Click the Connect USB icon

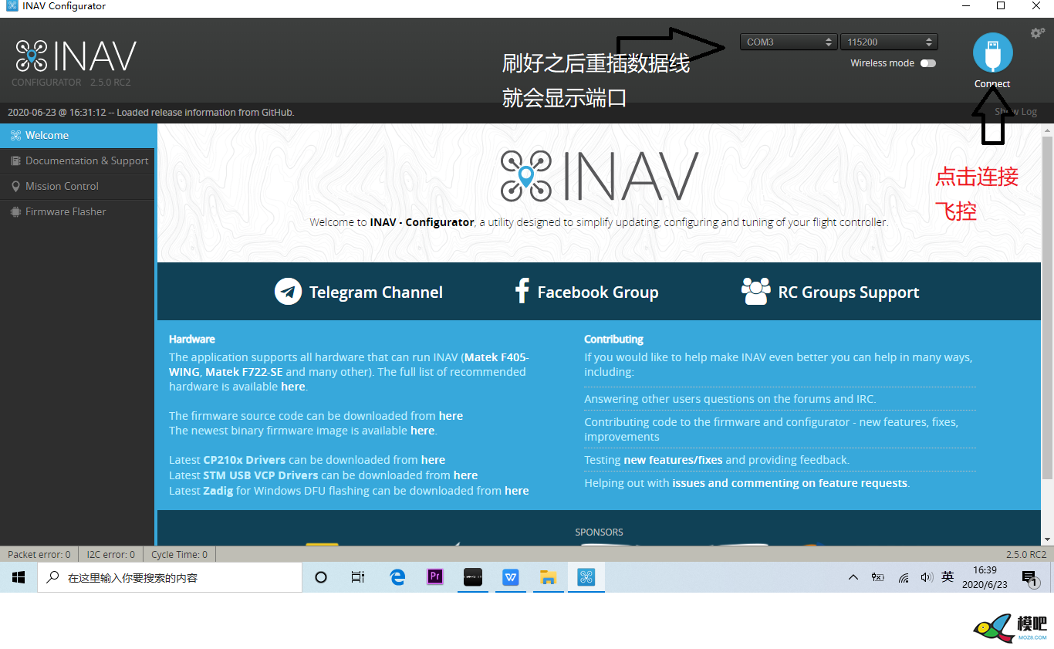tap(992, 53)
